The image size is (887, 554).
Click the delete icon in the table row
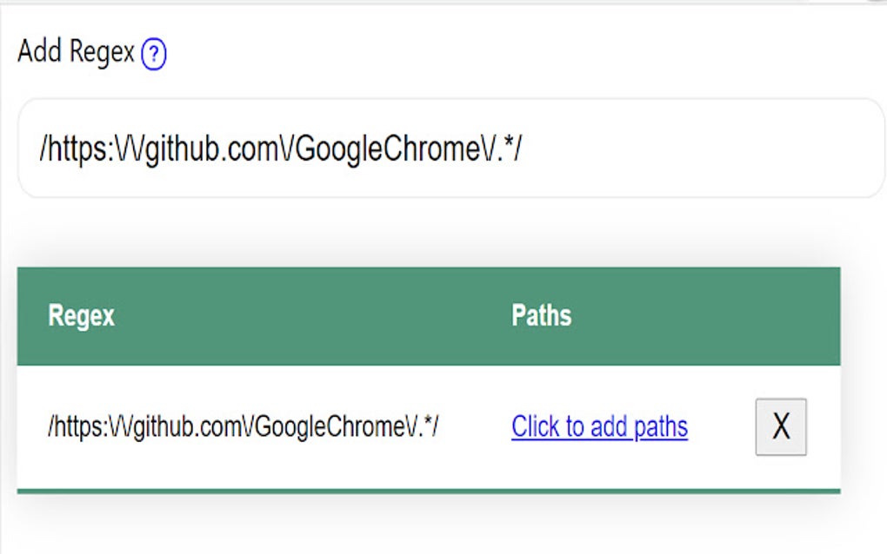point(780,425)
